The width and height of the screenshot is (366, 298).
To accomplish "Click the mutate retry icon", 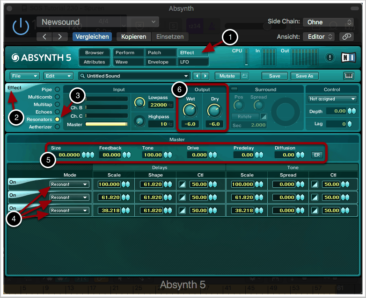I will pyautogui.click(x=245, y=76).
